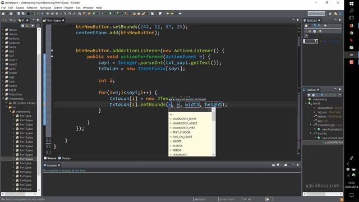Image resolution: width=359 pixels, height=202 pixels.
Task: Open the Java perspective icon near Quick Access
Action: click(335, 13)
